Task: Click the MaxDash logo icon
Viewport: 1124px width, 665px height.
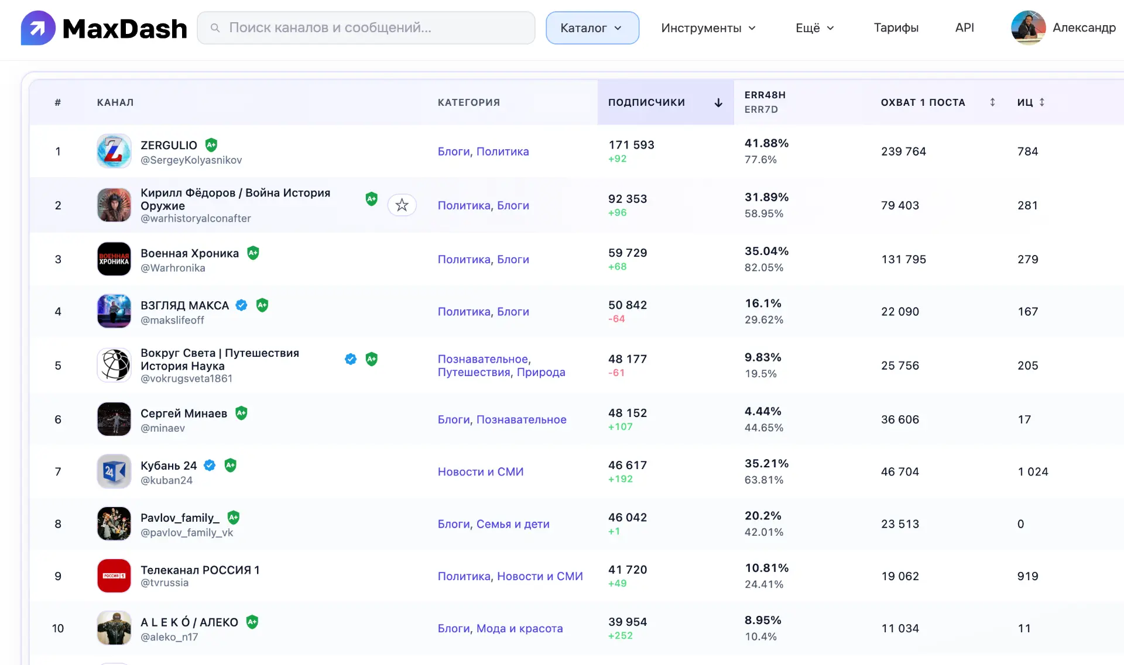Action: click(38, 27)
